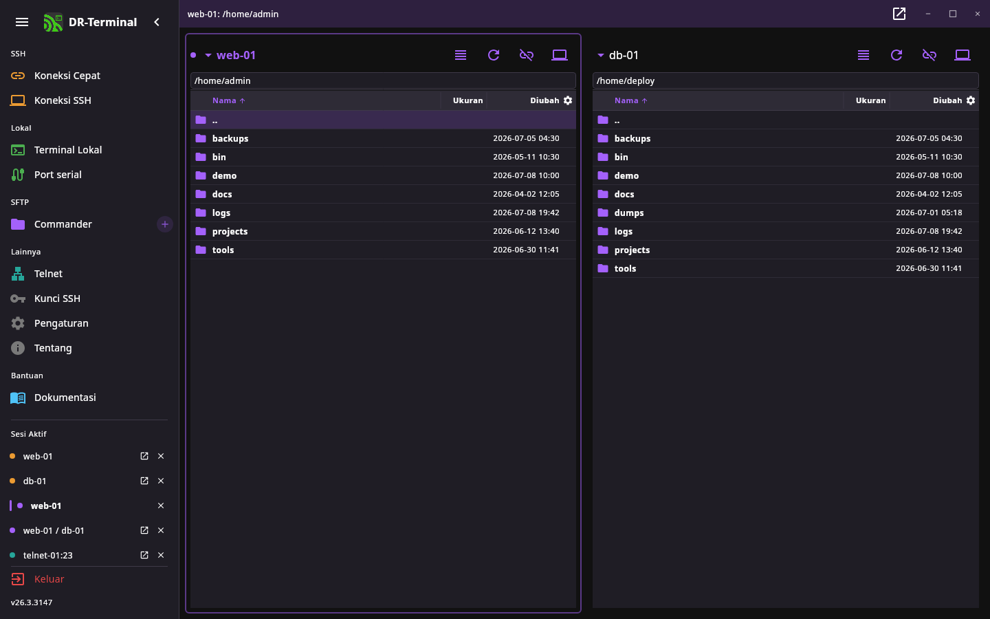Open column settings gear in db-01 panel
Image resolution: width=990 pixels, height=619 pixels.
(x=971, y=100)
